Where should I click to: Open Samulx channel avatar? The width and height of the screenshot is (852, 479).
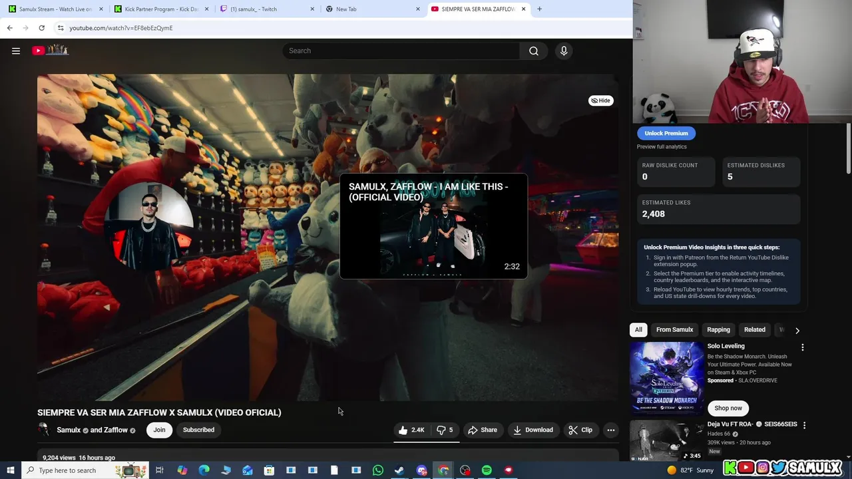point(44,430)
